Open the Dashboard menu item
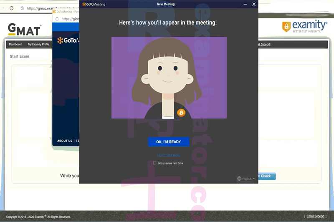 15,44
